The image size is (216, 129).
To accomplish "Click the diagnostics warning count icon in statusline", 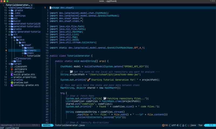I will pyautogui.click(x=164, y=125).
